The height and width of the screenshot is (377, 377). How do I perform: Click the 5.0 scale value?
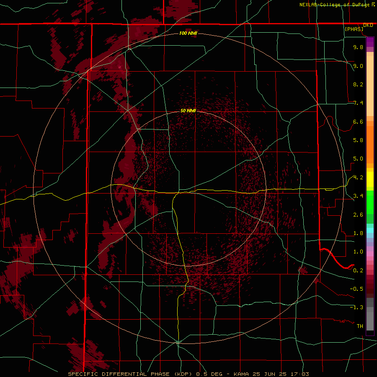click(358, 159)
